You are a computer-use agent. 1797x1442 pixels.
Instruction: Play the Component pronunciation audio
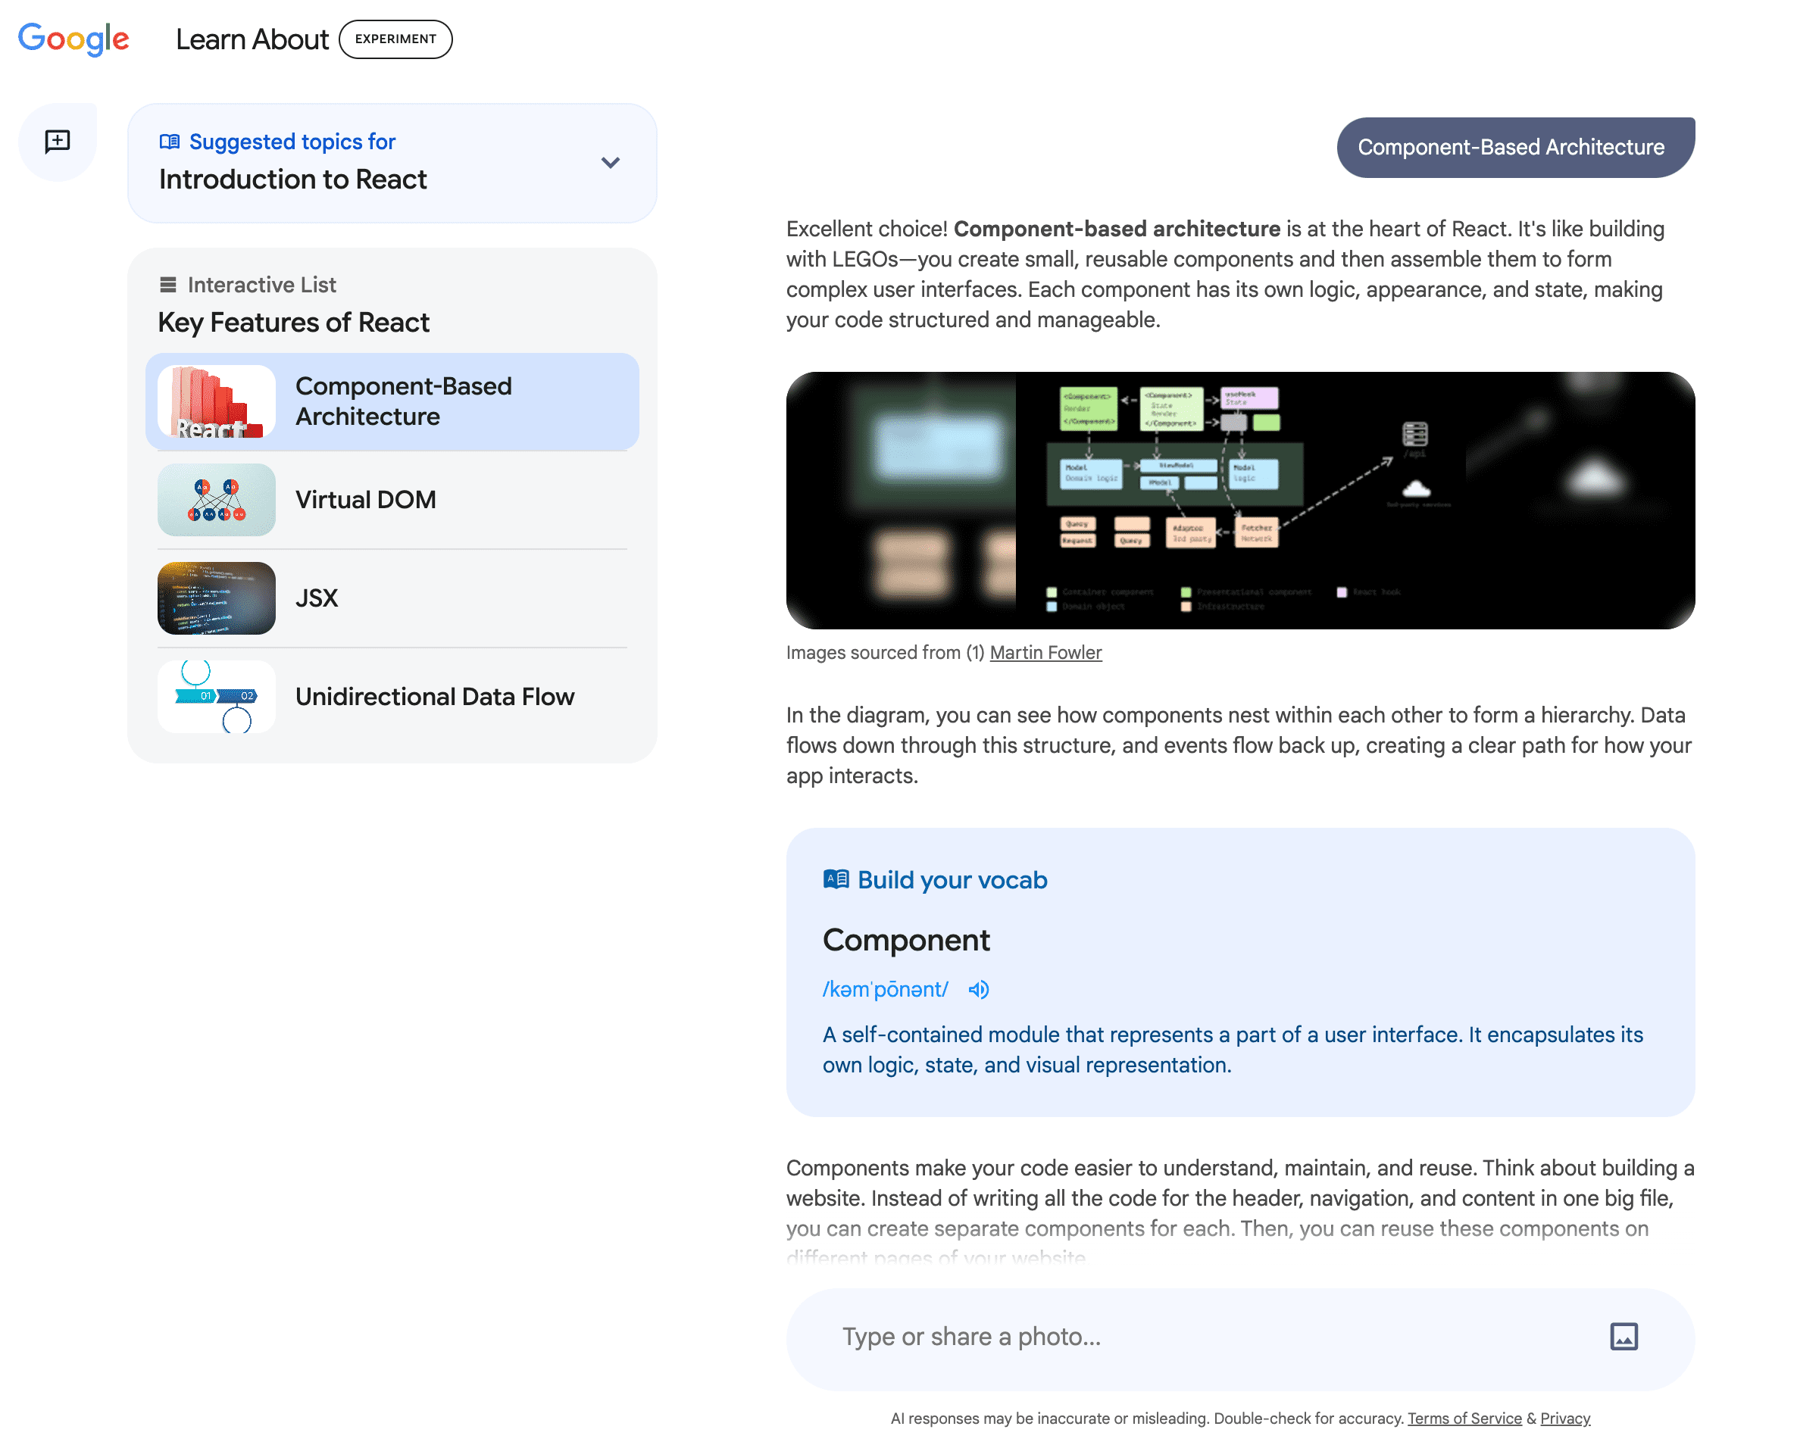979,990
